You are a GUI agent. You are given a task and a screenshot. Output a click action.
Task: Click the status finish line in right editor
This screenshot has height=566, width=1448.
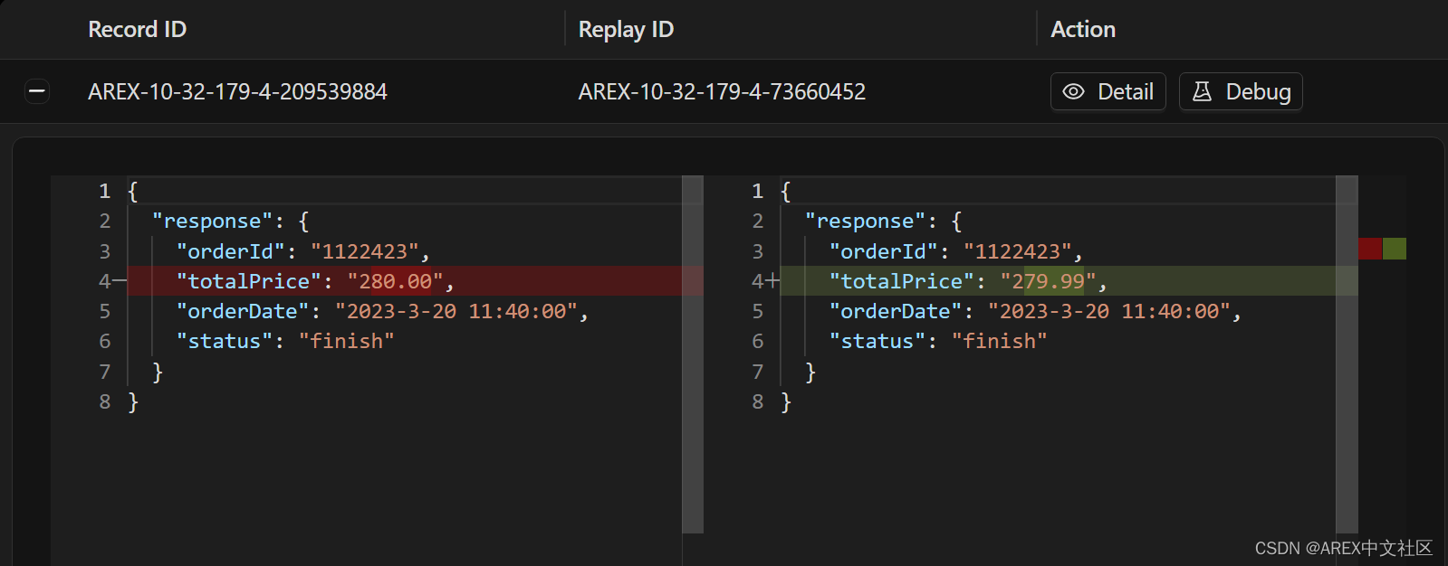tap(938, 341)
